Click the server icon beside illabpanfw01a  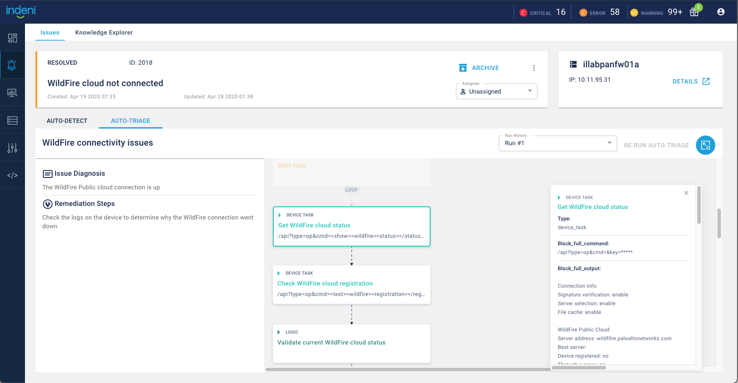tap(573, 64)
